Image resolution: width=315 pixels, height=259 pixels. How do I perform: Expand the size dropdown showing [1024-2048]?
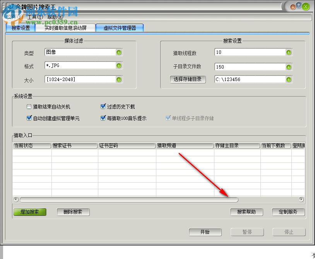[120, 79]
